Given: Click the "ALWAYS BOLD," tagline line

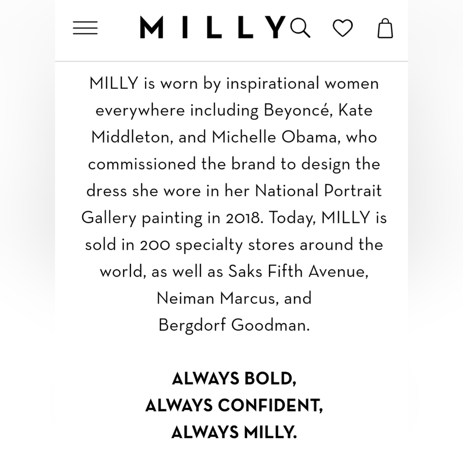Looking at the screenshot, I should pyautogui.click(x=234, y=378).
